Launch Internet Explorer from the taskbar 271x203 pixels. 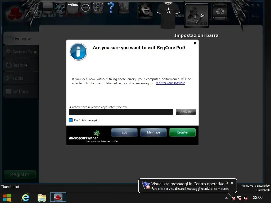[x=25, y=197]
